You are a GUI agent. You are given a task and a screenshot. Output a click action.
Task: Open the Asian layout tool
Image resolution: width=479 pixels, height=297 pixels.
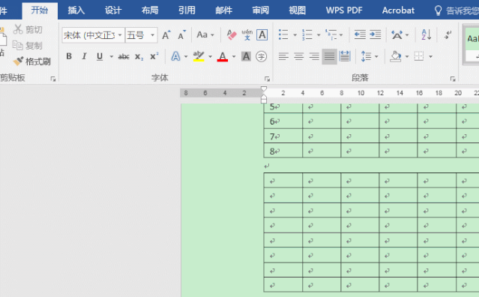coord(397,34)
